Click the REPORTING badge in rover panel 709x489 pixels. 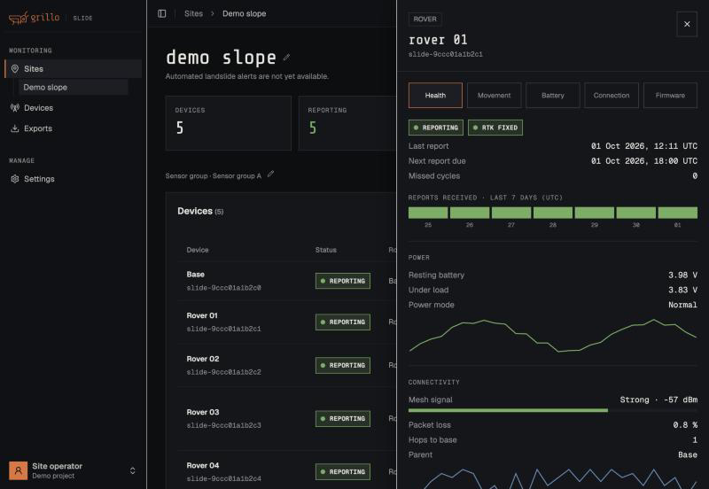pos(436,128)
